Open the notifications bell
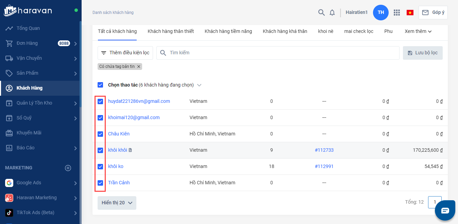This screenshot has height=224, width=458. pyautogui.click(x=332, y=13)
